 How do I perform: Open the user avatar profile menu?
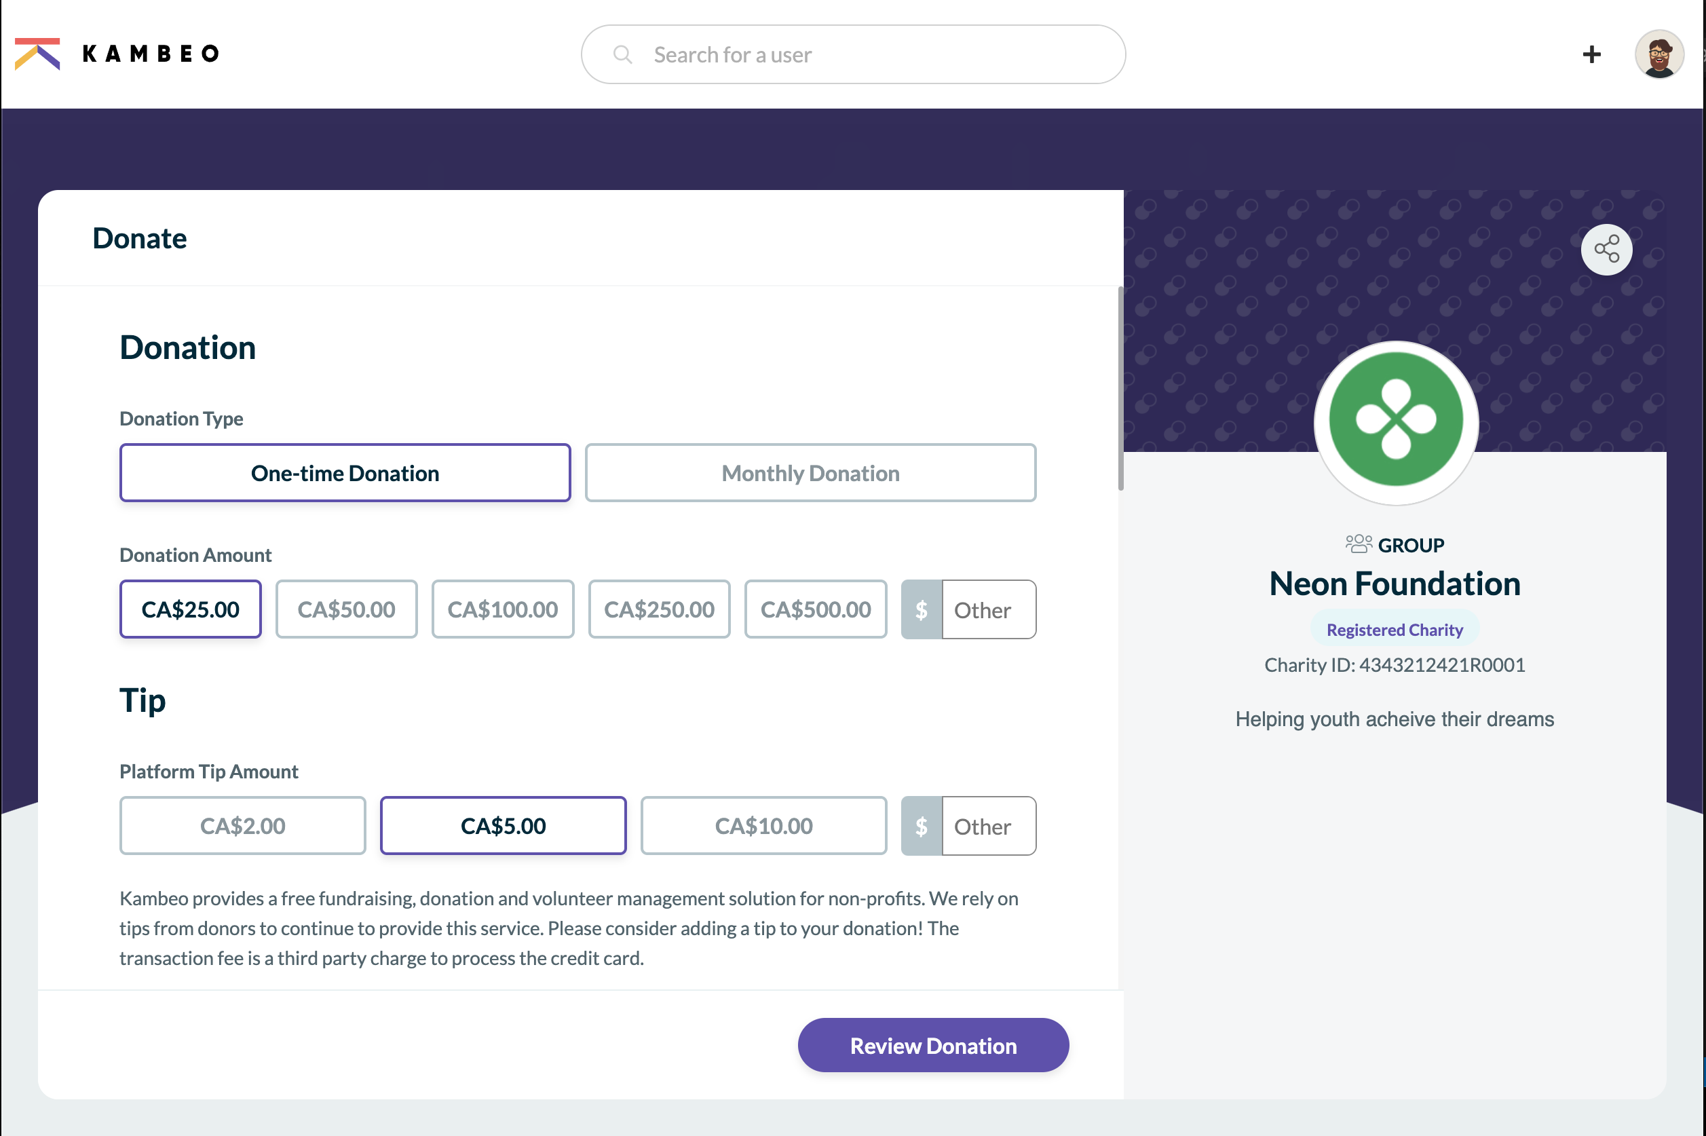(1658, 54)
